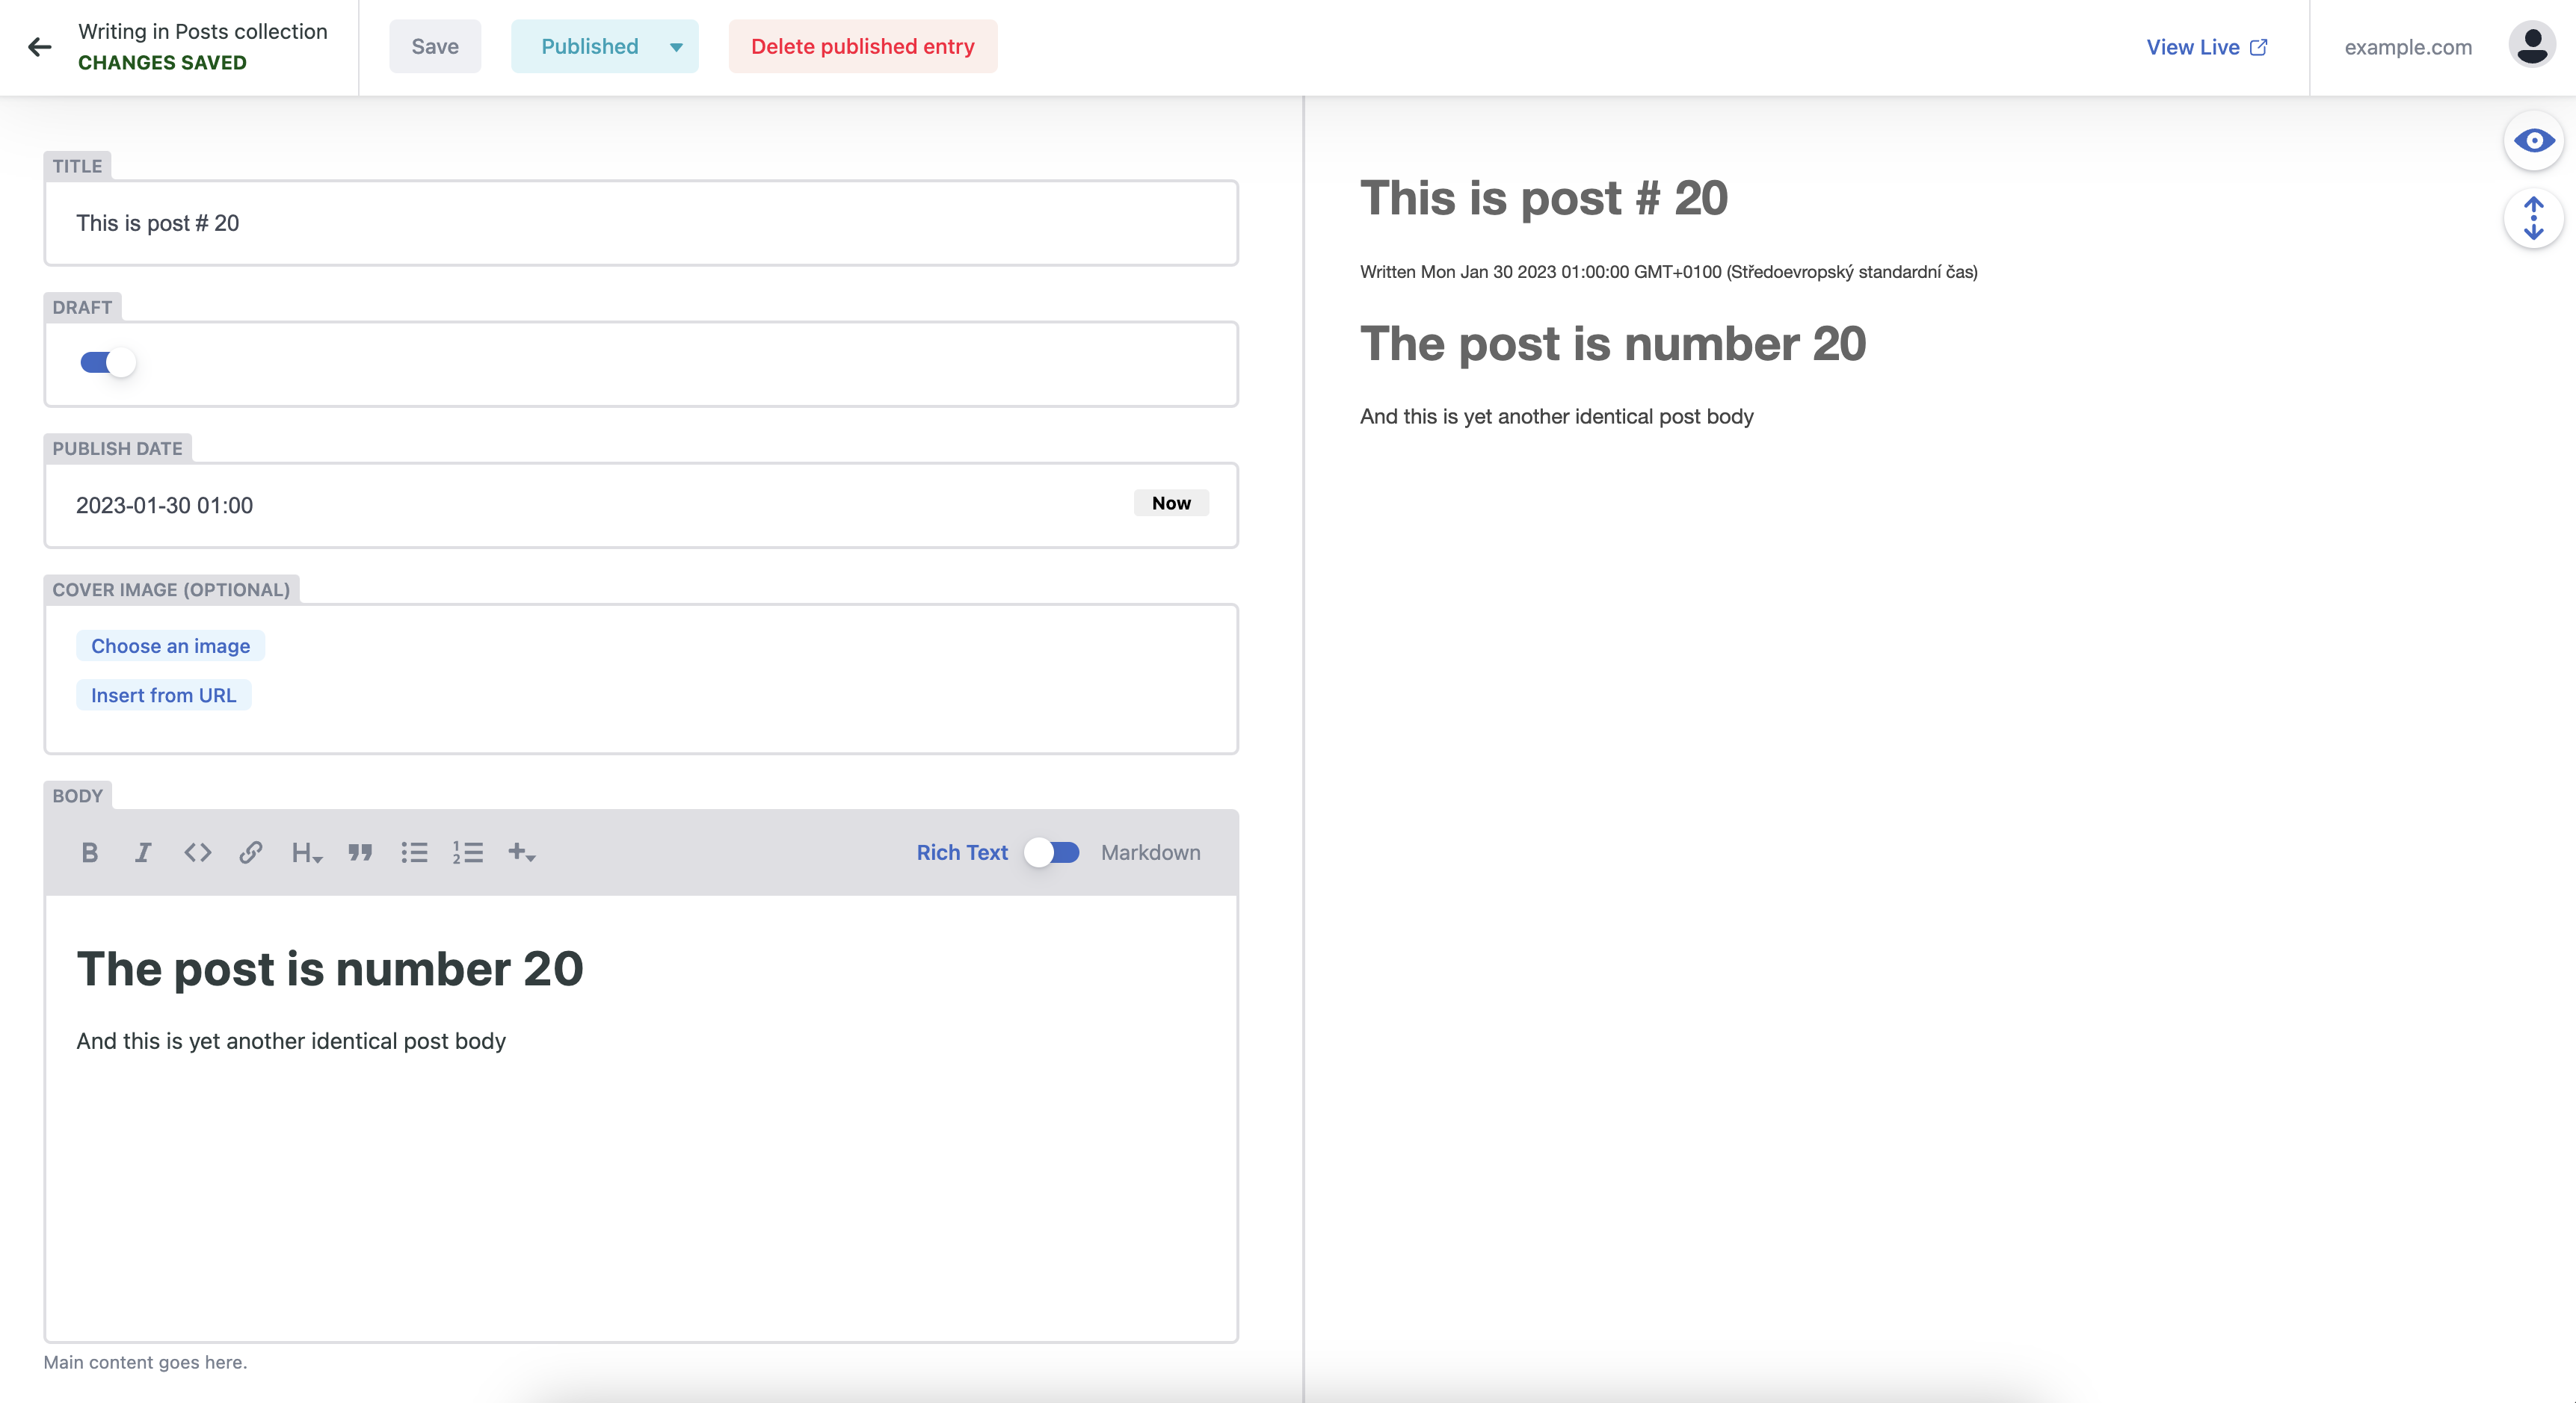Go back using the left arrow icon
The height and width of the screenshot is (1403, 2576).
39,46
